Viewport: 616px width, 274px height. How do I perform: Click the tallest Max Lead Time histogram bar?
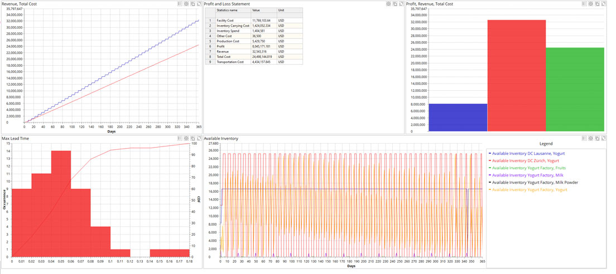61,203
